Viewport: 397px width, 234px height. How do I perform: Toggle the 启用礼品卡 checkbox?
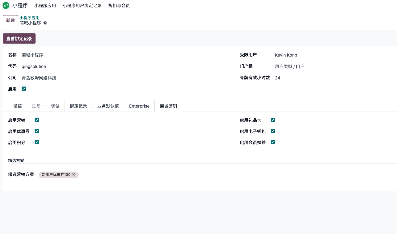(x=273, y=120)
